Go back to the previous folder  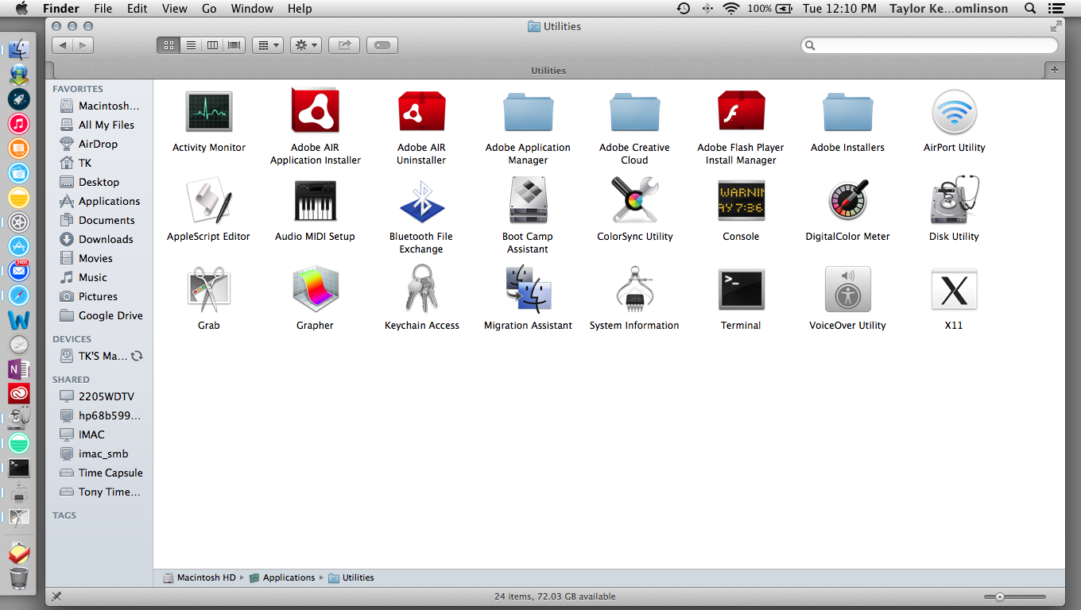click(x=63, y=45)
